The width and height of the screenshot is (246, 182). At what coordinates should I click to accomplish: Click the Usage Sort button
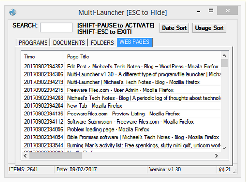(x=209, y=28)
